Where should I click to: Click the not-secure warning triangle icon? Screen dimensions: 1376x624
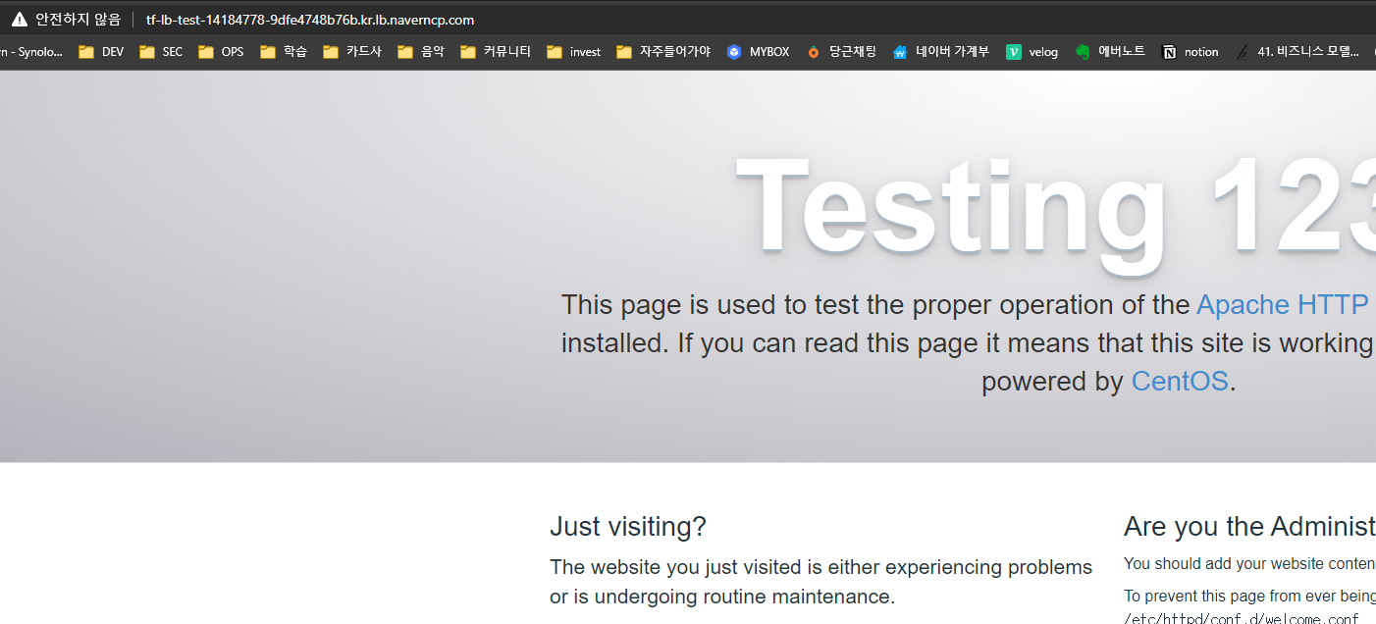(20, 20)
